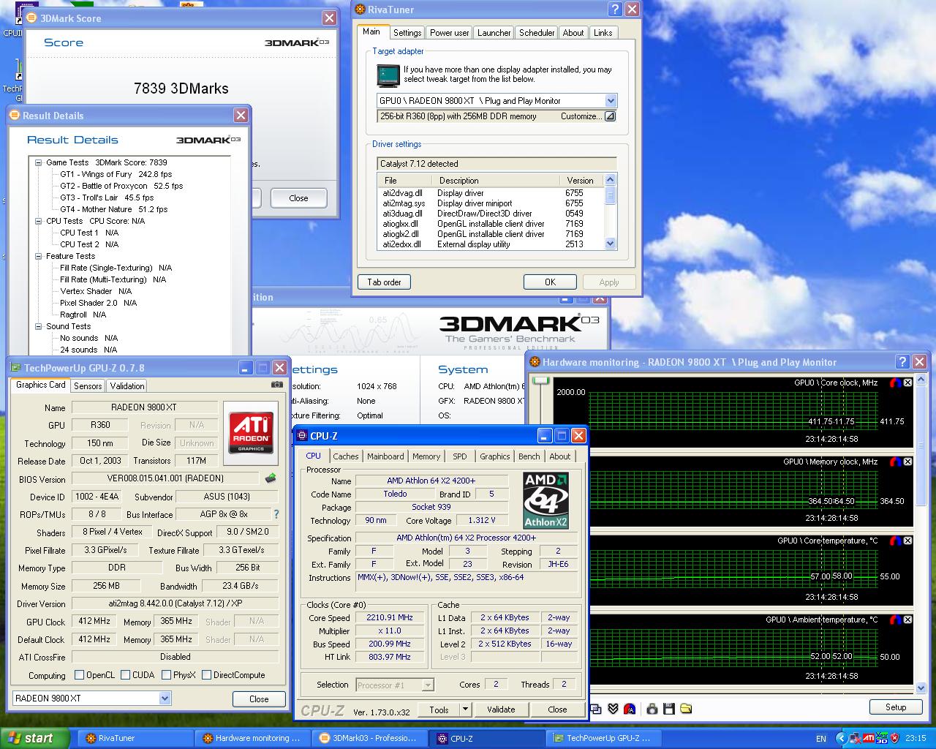Open the log folder icon in Hardware monitoring toolbar
The height and width of the screenshot is (749, 936).
685,709
